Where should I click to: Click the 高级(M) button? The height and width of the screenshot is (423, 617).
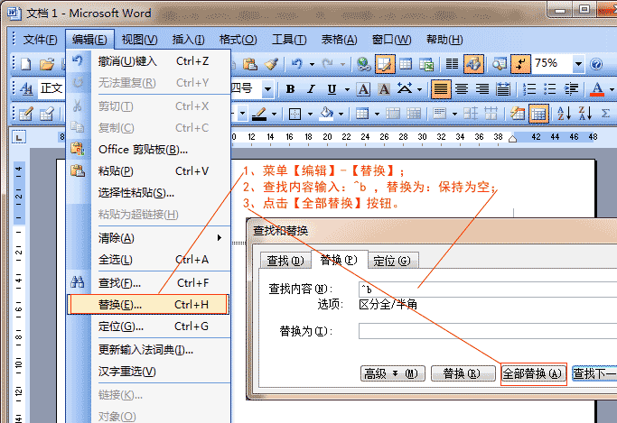(392, 373)
